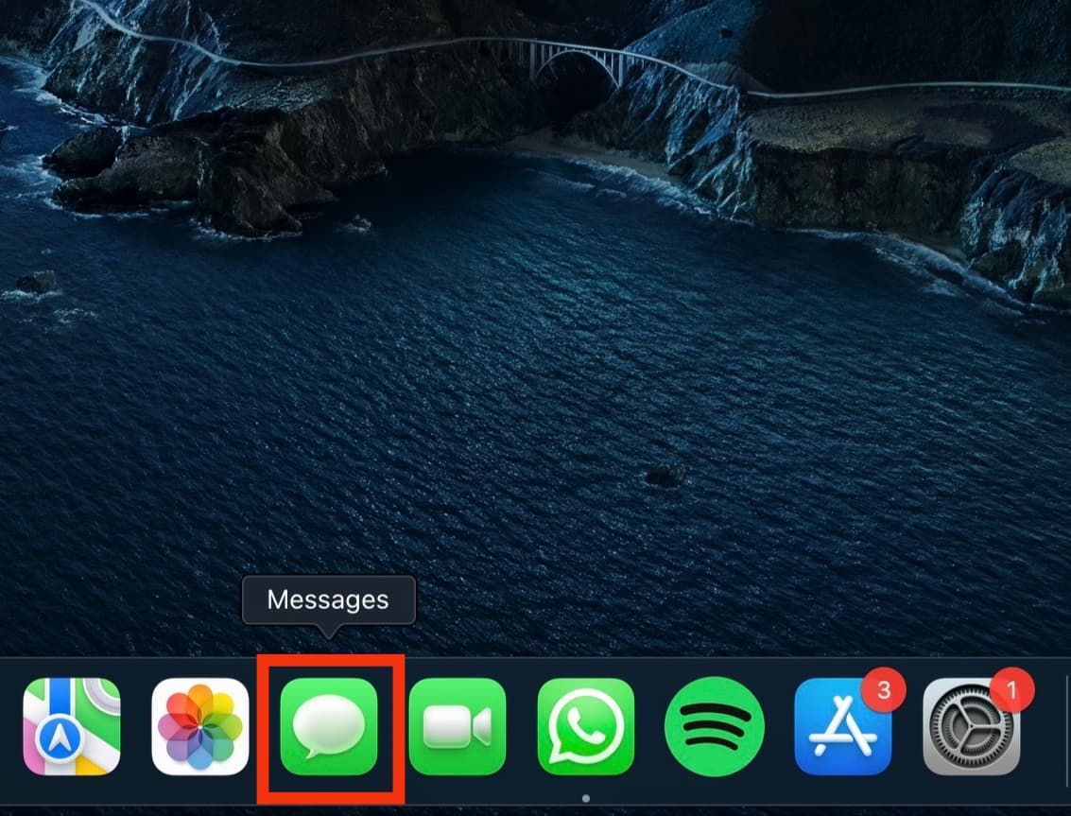
Task: Open System Preferences gear icon
Action: pos(972,726)
